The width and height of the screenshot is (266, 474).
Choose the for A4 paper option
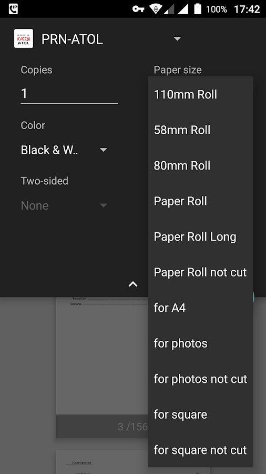pos(200,308)
